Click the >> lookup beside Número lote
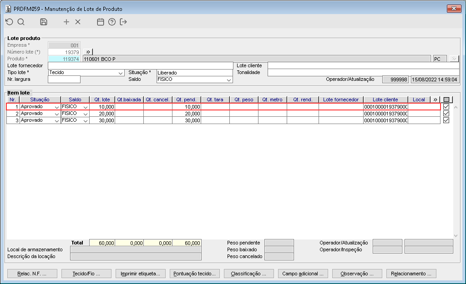Viewport: 466px width, 284px height. coord(88,52)
